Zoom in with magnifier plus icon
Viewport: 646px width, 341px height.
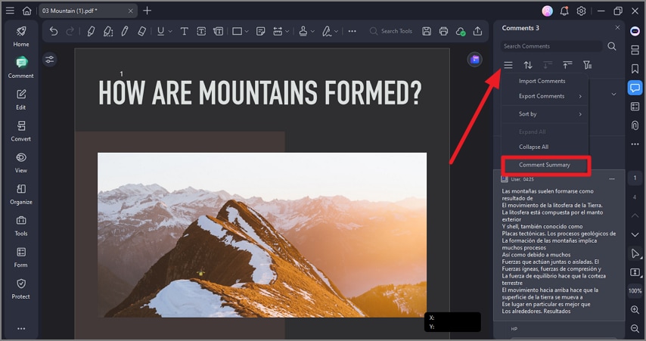[635, 310]
